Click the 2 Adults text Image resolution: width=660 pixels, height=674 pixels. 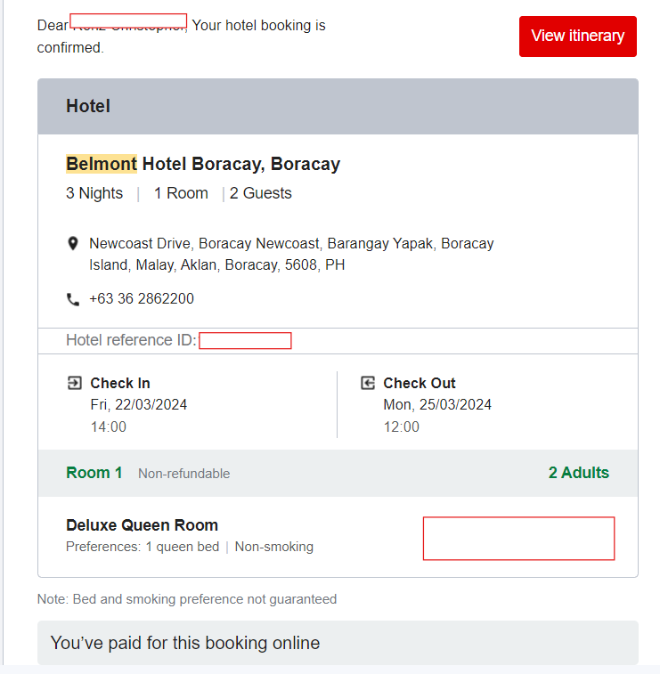point(579,473)
